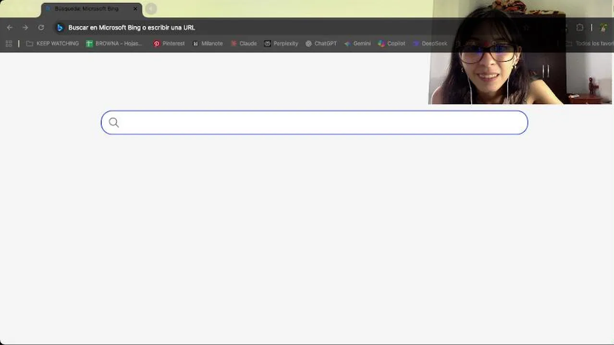Open a new browser tab
This screenshot has width=614, height=345.
click(151, 9)
